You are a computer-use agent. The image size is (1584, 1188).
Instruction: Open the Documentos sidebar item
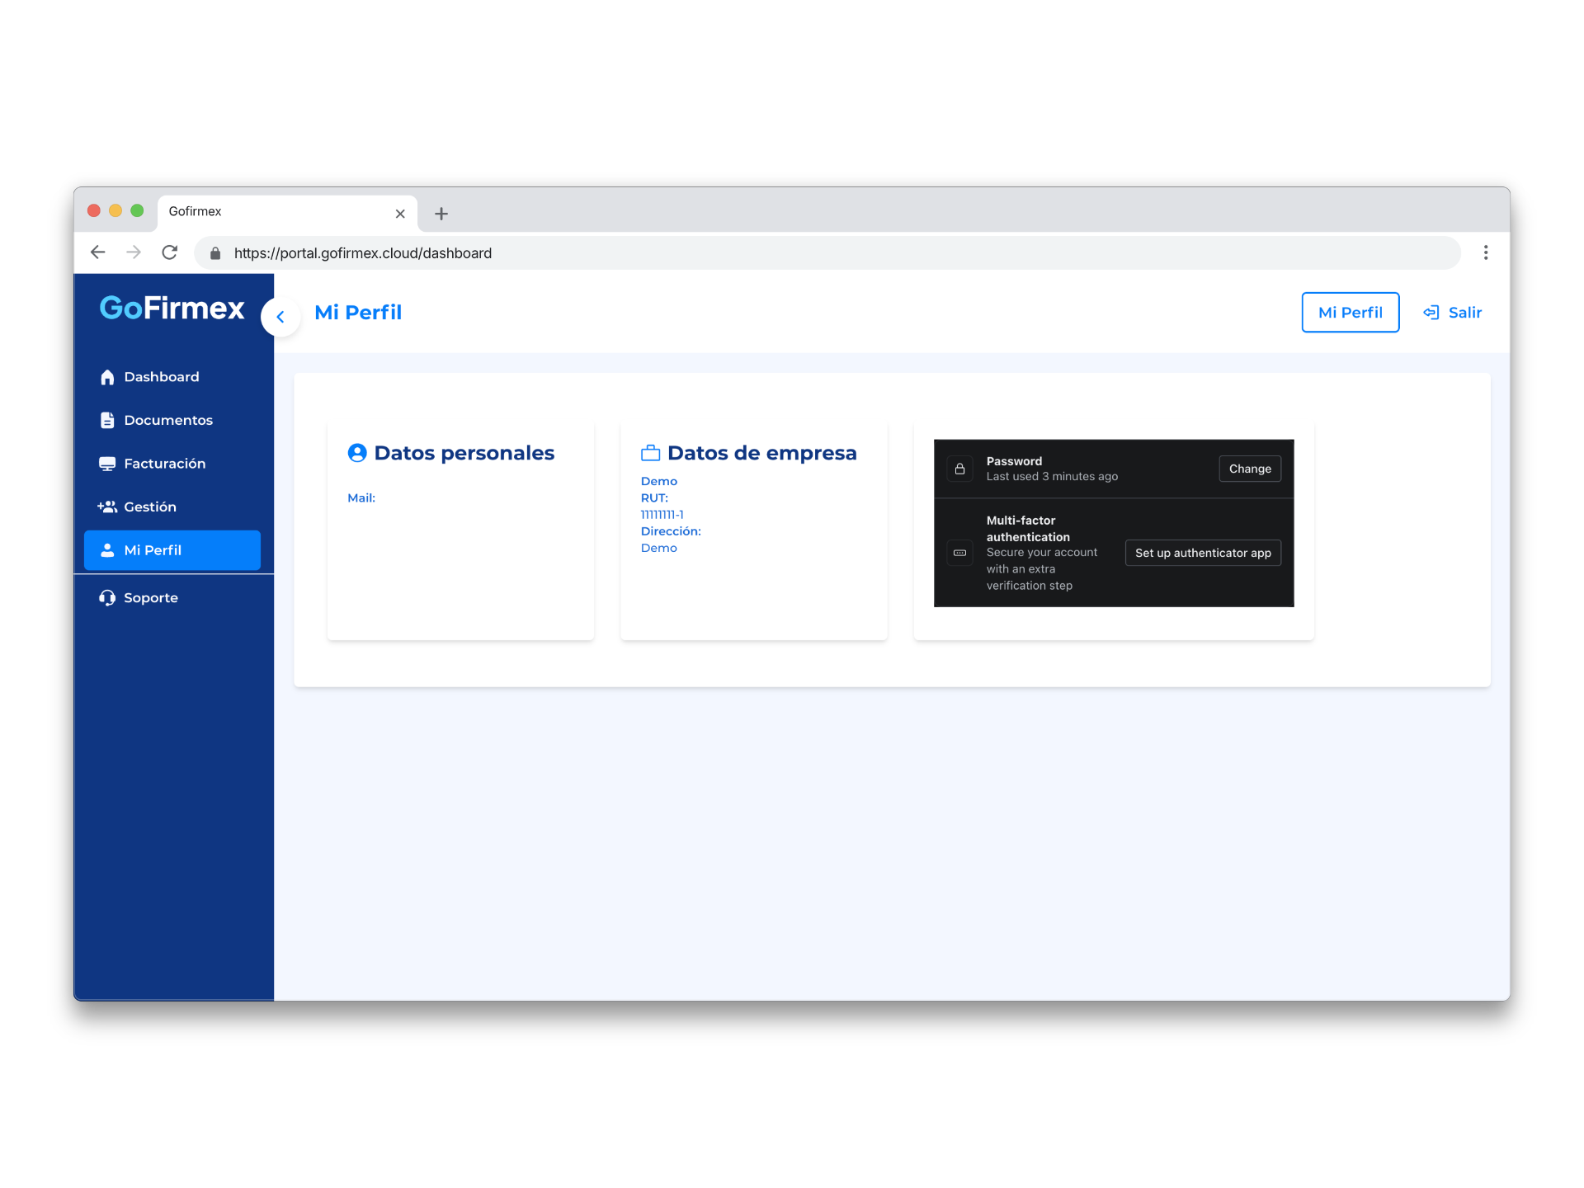coord(168,420)
